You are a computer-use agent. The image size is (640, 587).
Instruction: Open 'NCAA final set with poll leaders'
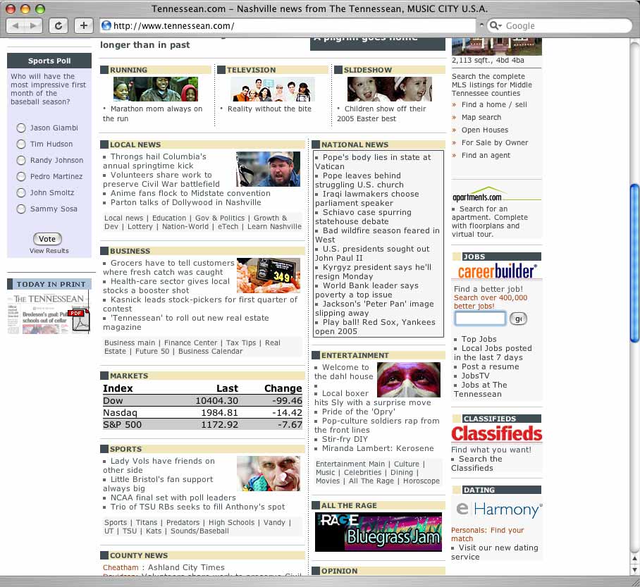pyautogui.click(x=173, y=498)
